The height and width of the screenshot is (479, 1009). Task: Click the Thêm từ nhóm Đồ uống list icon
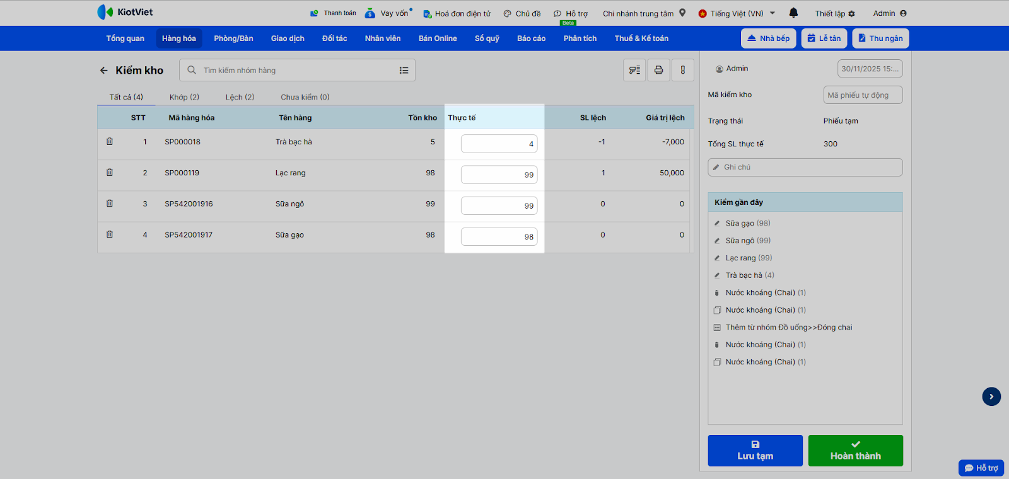(717, 327)
